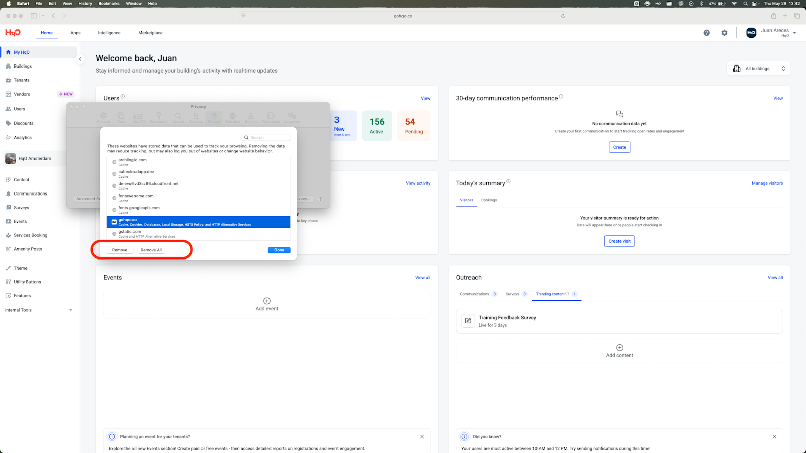Collapse the left sidebar with chevron
The width and height of the screenshot is (806, 453).
(x=80, y=59)
